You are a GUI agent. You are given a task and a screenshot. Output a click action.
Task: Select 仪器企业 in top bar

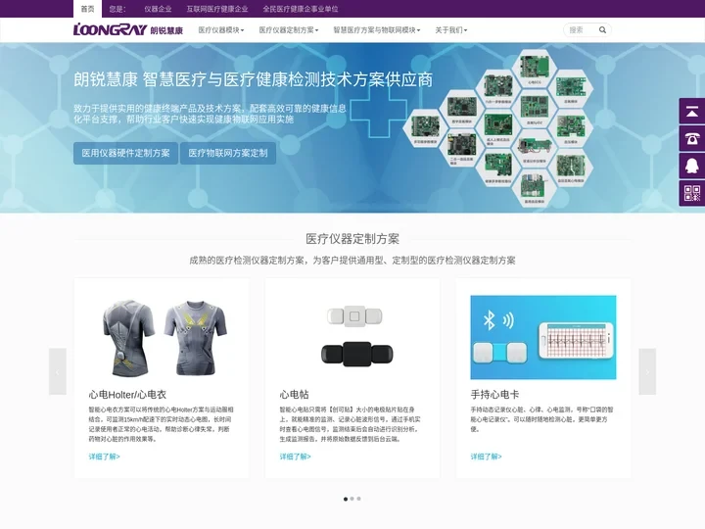[158, 9]
